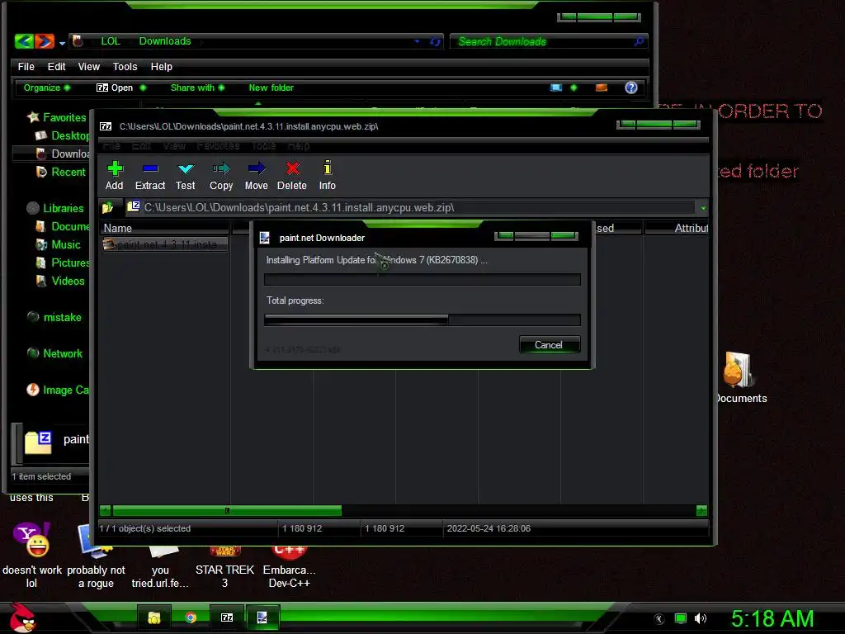Click the Explorer forward arrow
The width and height of the screenshot is (845, 634).
45,41
